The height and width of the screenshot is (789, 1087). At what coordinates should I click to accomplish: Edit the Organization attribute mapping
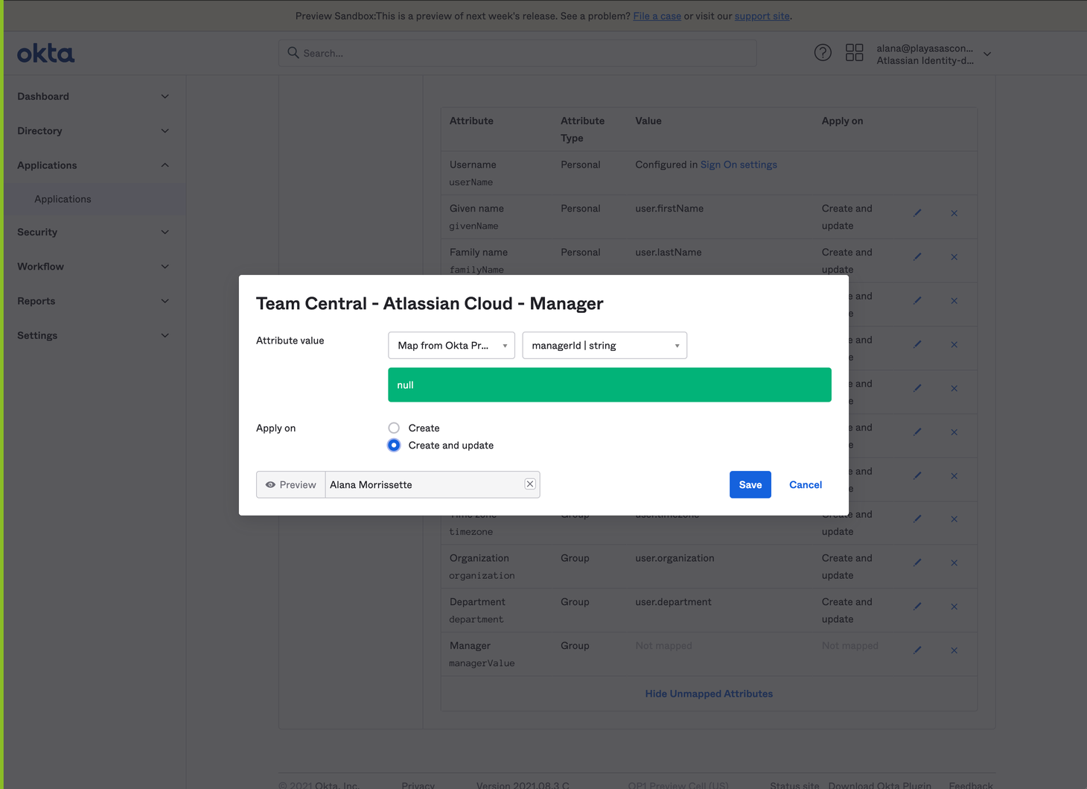point(917,563)
